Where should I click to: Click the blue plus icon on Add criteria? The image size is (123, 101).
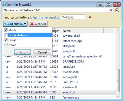[x=5, y=24]
